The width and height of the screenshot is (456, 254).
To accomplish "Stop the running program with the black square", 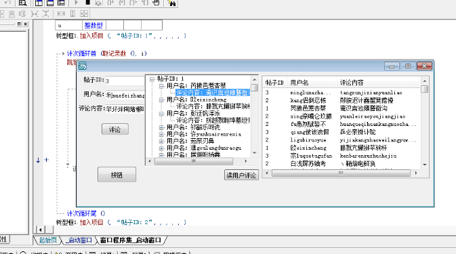I will point(87,3).
